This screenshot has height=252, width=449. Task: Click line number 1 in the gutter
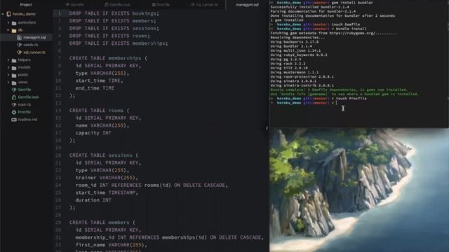tap(60, 13)
